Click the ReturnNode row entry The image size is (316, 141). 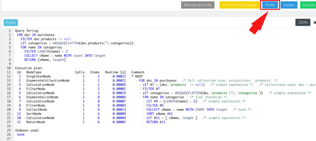point(36,122)
